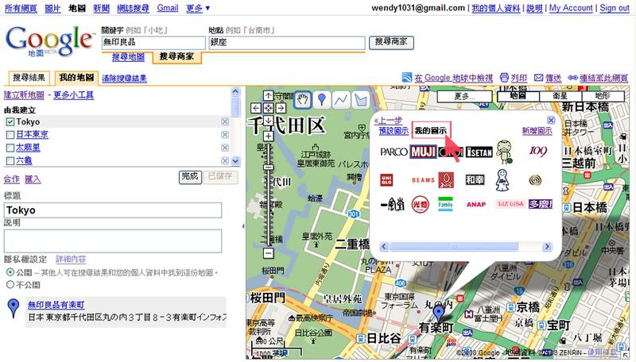Screen dimensions: 636x362
Task: Pick the PARCO logo icon
Action: click(394, 151)
